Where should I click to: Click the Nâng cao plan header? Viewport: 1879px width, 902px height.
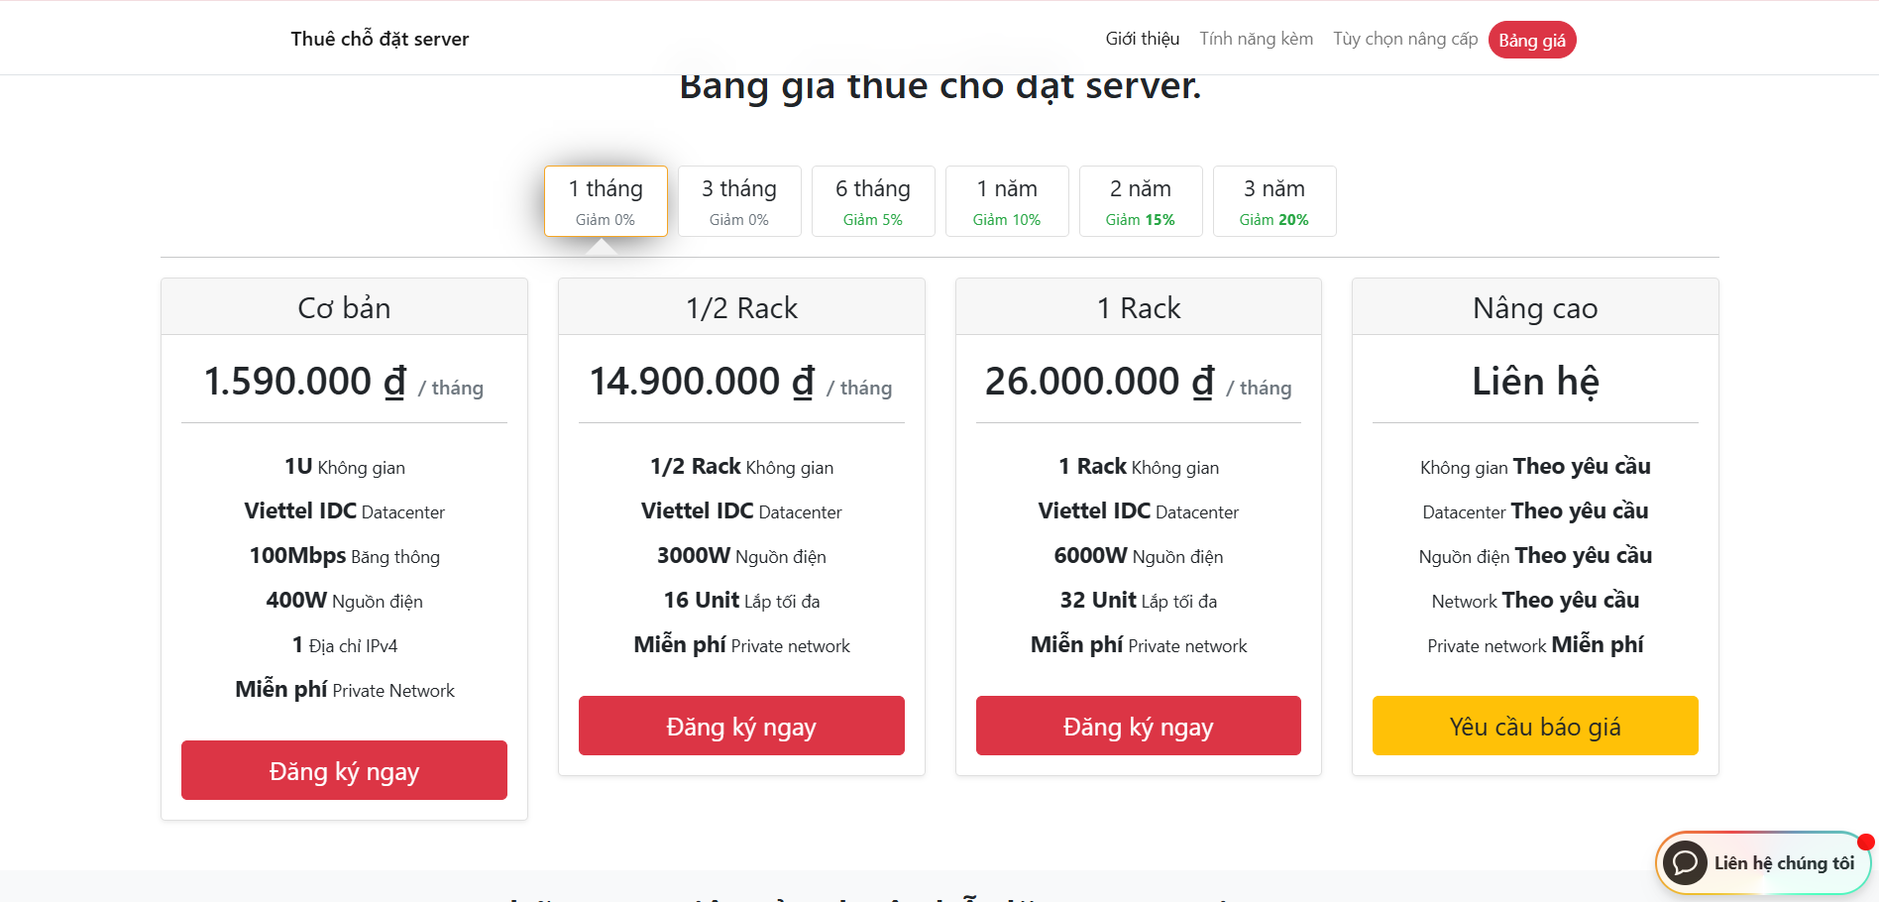[1535, 308]
